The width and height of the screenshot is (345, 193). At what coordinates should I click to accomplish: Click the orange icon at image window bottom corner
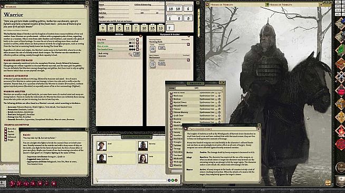pos(328,182)
